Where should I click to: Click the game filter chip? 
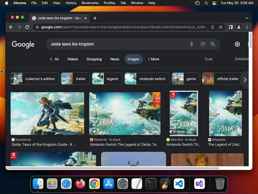(x=186, y=79)
